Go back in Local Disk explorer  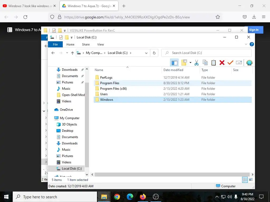(53, 53)
